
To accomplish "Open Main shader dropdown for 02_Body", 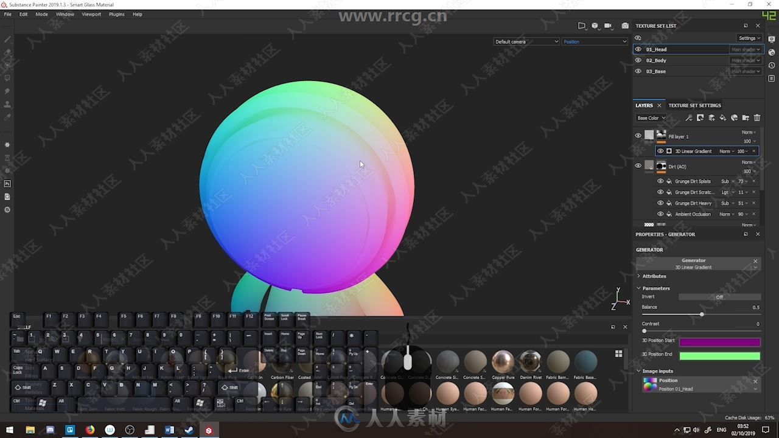I will point(746,60).
